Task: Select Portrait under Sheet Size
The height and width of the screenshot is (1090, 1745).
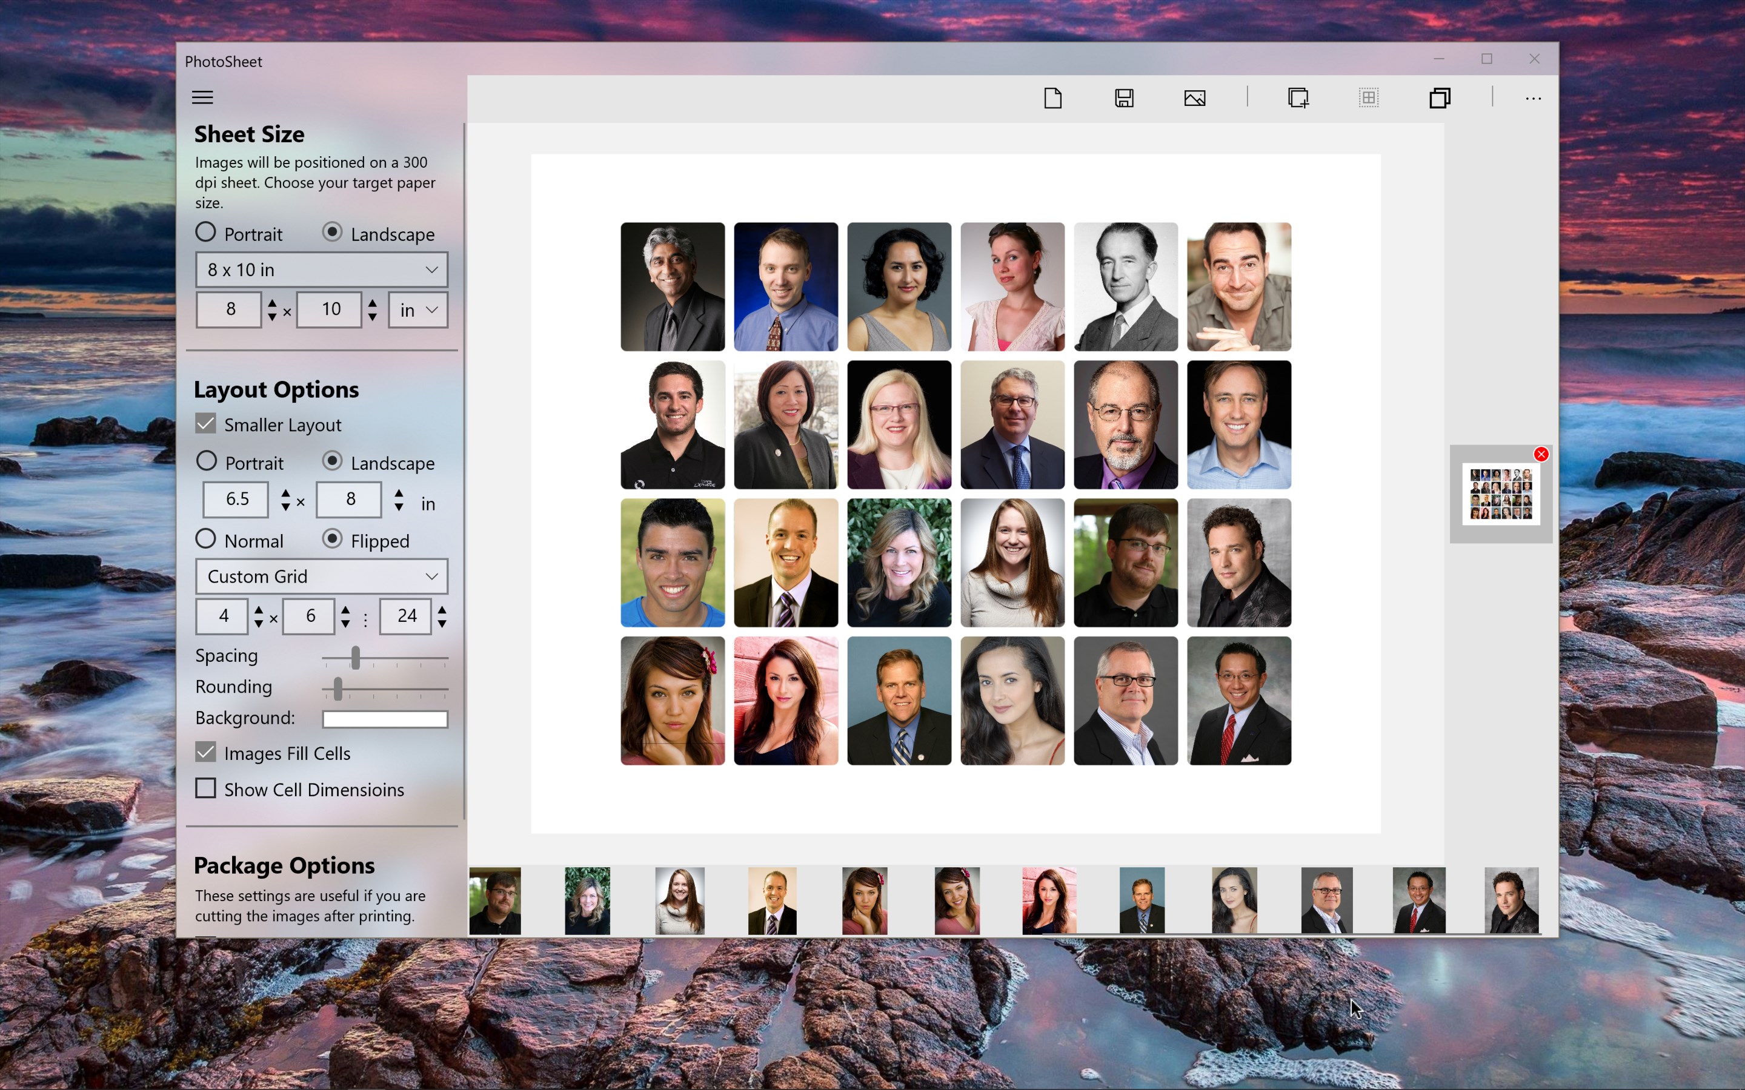Action: [x=206, y=232]
